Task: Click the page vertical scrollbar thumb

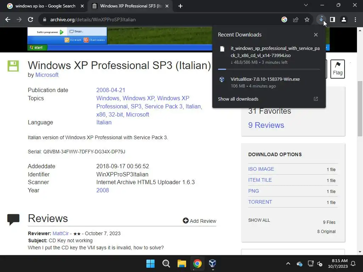Action: [360, 108]
